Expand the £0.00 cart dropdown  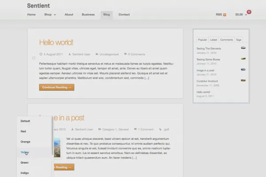pyautogui.click(x=246, y=15)
